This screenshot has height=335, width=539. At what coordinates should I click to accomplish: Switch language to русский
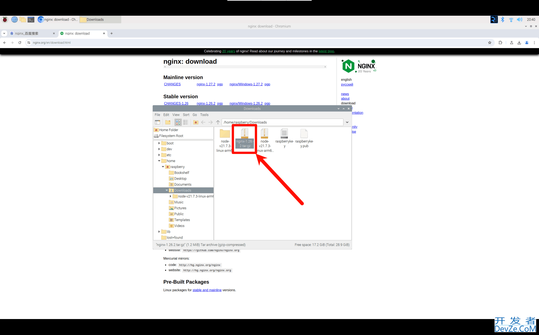[347, 84]
